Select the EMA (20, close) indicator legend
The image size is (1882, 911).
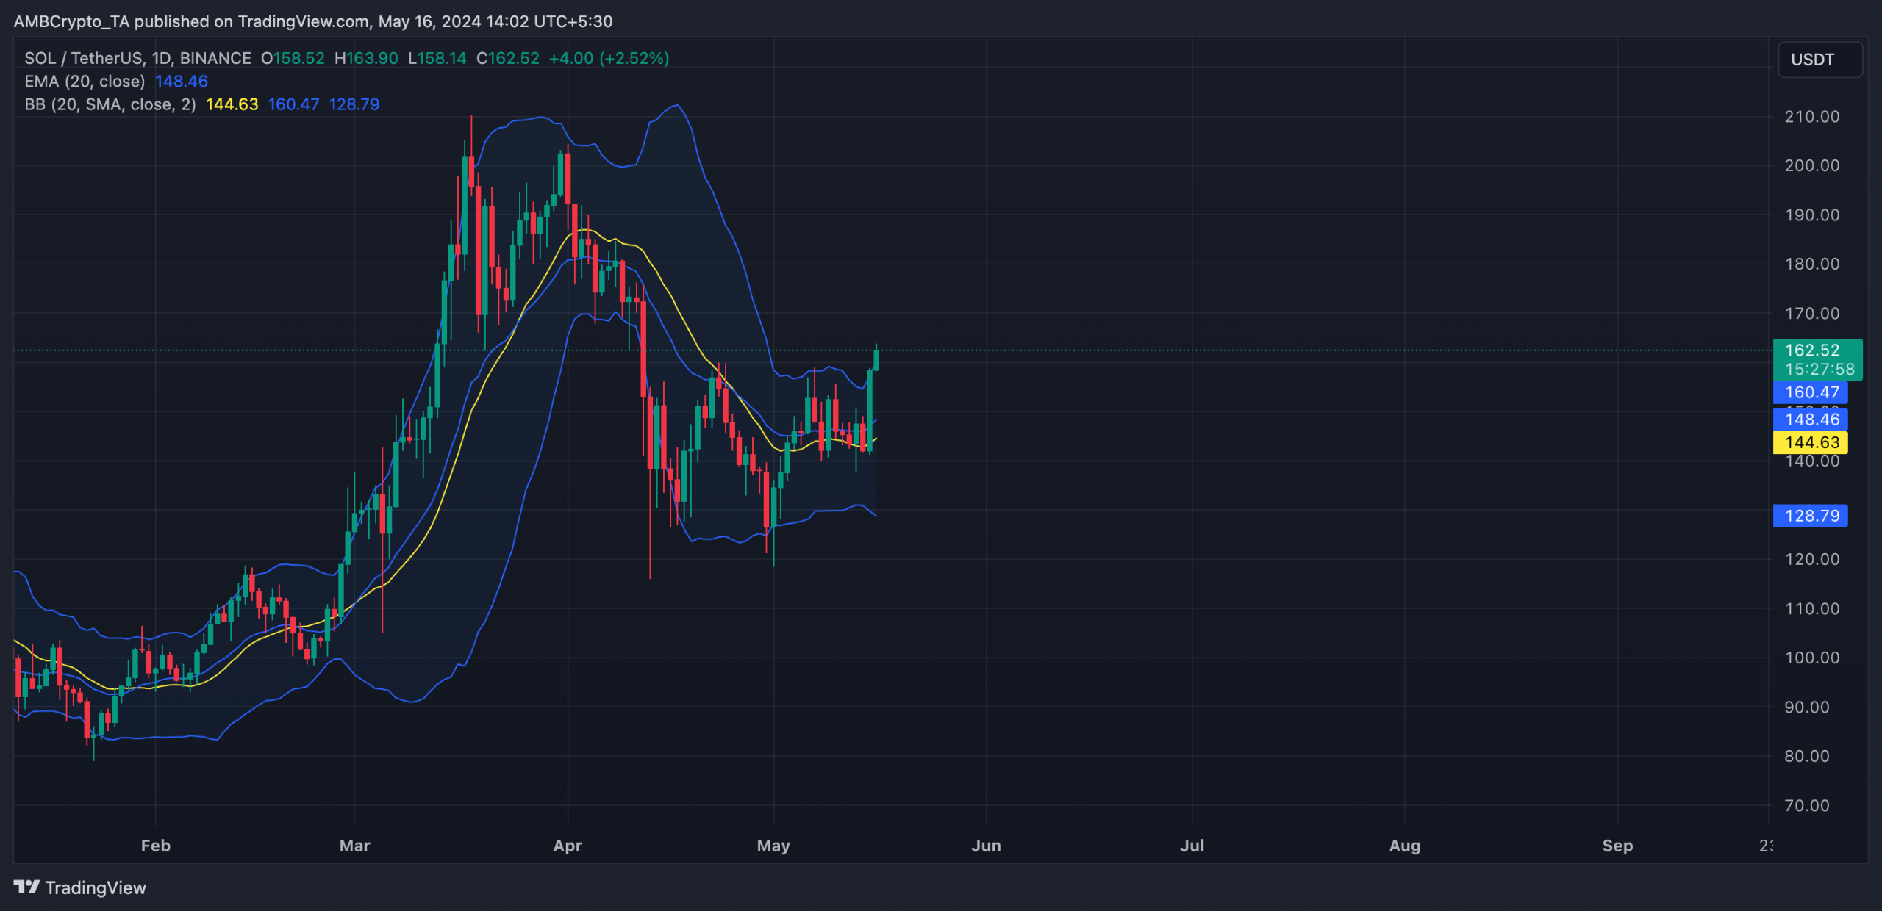85,81
